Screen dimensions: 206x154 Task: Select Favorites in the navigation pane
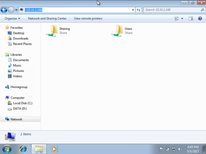pos(16,28)
